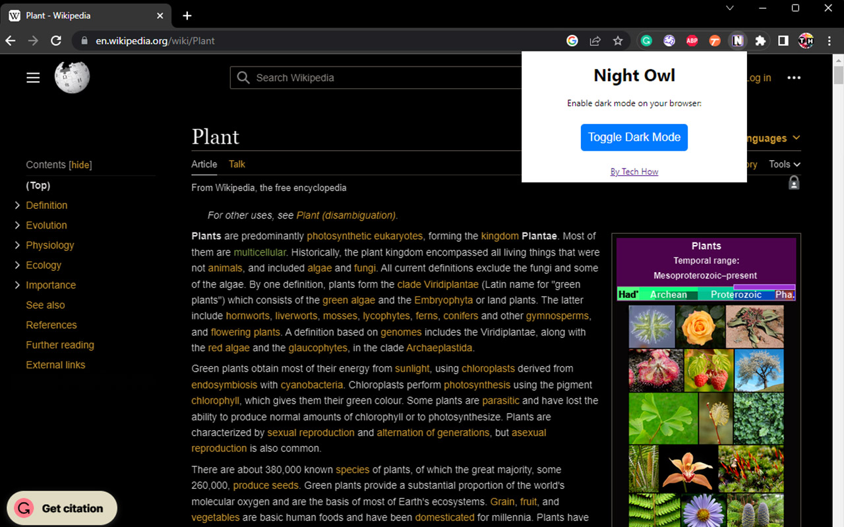The width and height of the screenshot is (844, 527).
Task: Select the Article tab
Action: (x=204, y=164)
